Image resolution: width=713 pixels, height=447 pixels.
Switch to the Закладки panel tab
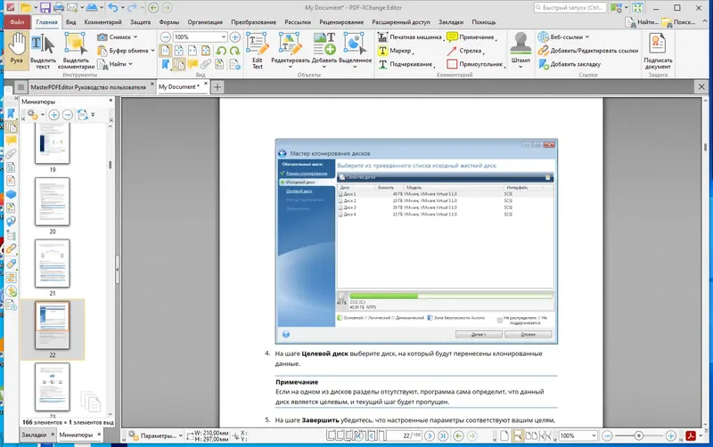[34, 435]
